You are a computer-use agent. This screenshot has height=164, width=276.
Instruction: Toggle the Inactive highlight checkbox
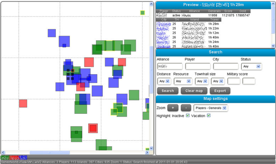(188, 116)
